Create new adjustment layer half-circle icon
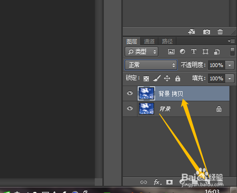Screen dimensions: 237x193 (182, 182)
